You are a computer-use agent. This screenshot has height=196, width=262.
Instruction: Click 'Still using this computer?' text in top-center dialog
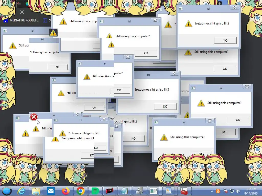133,36
